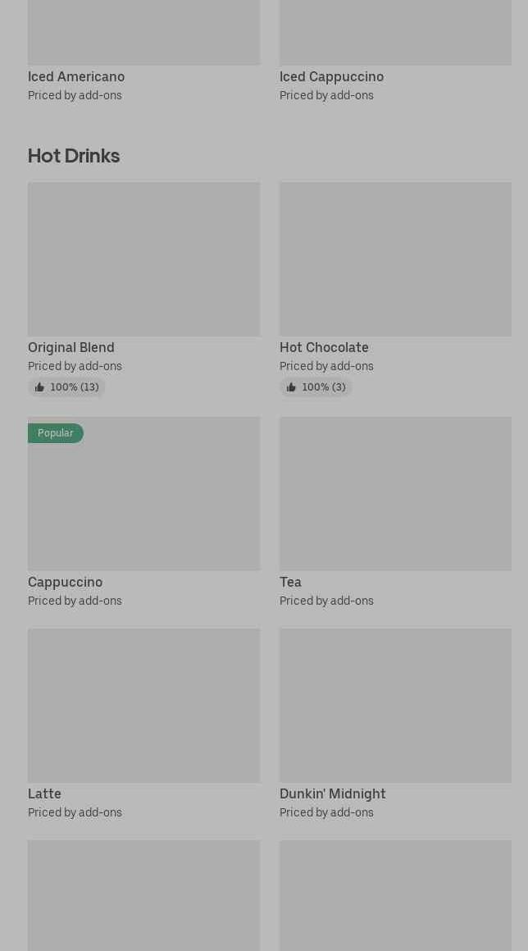Click the Hot Drinks section heading
The width and height of the screenshot is (528, 951).
point(74,156)
